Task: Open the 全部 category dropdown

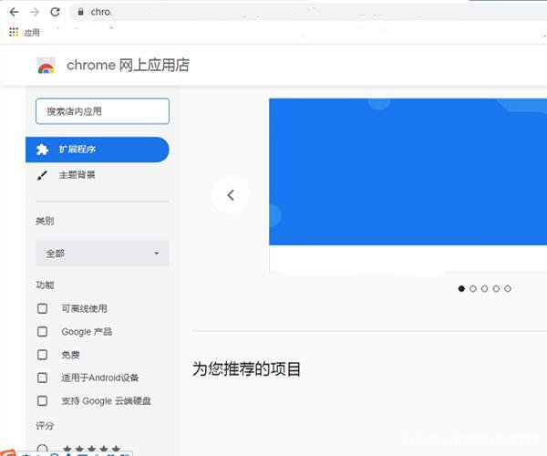Action: [x=102, y=254]
